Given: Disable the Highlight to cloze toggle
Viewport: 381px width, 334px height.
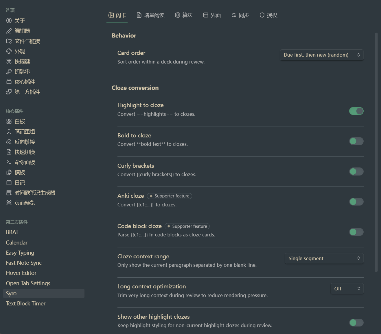Looking at the screenshot, I should click(x=356, y=111).
